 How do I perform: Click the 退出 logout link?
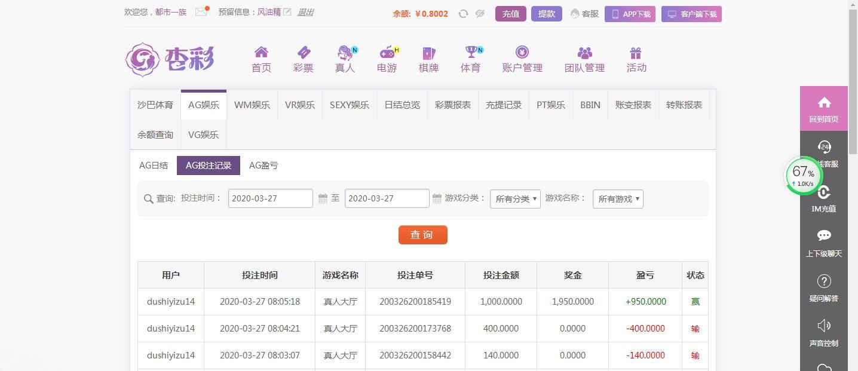coord(305,12)
